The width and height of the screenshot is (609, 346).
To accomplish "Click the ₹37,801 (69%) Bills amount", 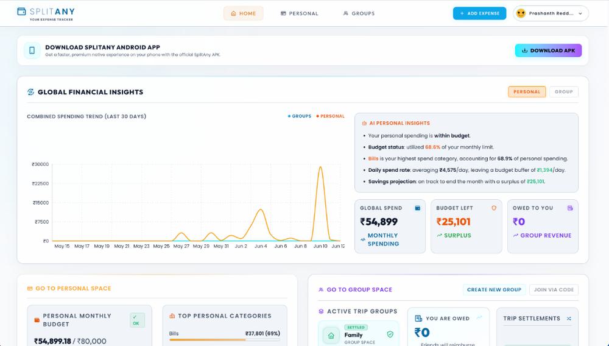I will click(x=262, y=333).
